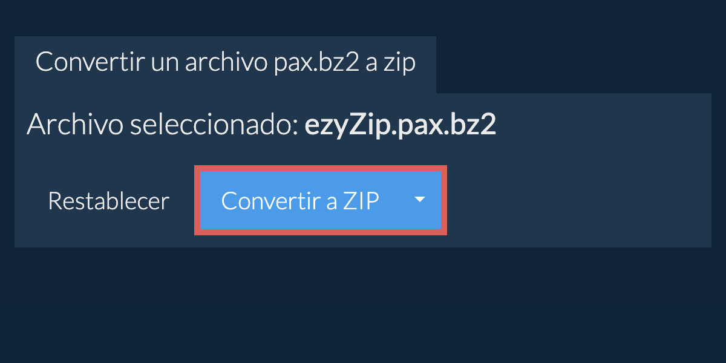Viewport: 726px width, 363px height.
Task: Click the ezyZip.pax.bz2 file name
Action: point(400,125)
